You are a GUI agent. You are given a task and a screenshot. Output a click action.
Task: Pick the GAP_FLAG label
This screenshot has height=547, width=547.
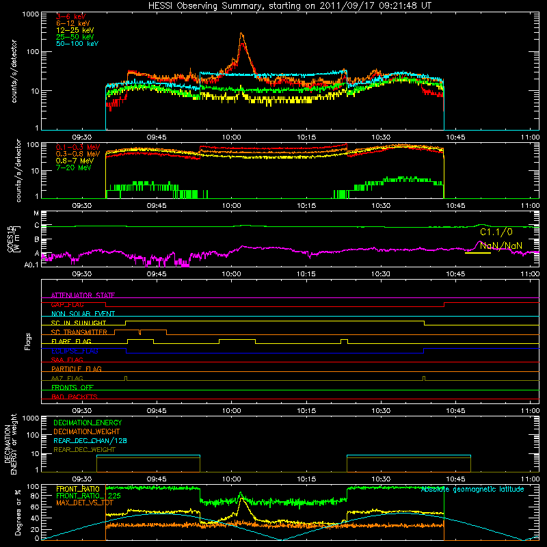pyautogui.click(x=67, y=304)
